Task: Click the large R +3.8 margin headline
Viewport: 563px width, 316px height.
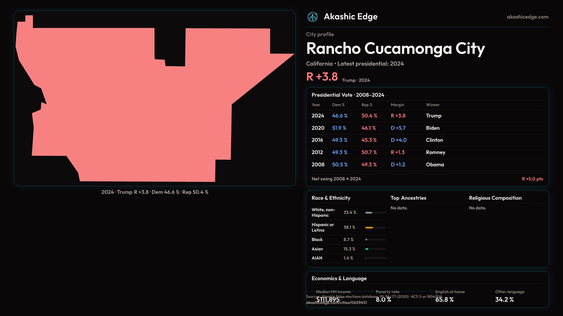Action: (322, 77)
